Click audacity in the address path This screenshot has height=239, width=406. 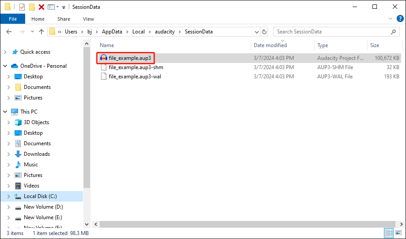pyautogui.click(x=165, y=32)
